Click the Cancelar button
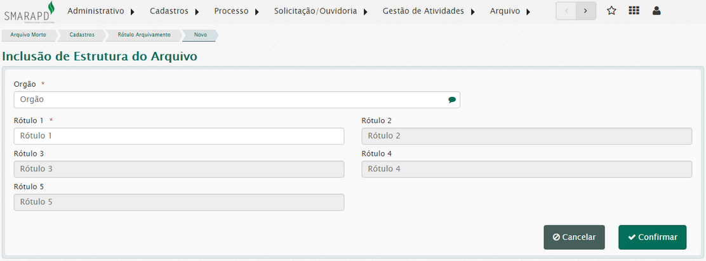Viewport: 706px width, 261px height. tap(574, 237)
